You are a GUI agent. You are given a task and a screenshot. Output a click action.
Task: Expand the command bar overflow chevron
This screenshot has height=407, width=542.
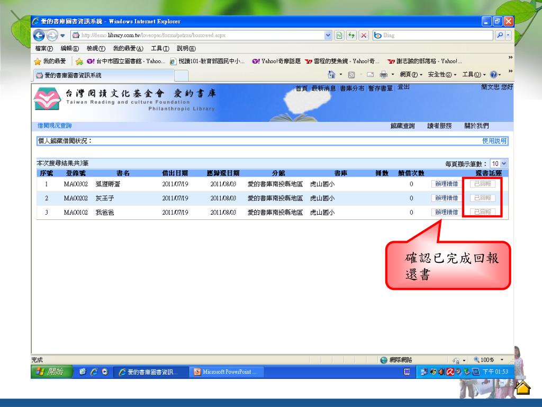point(510,71)
